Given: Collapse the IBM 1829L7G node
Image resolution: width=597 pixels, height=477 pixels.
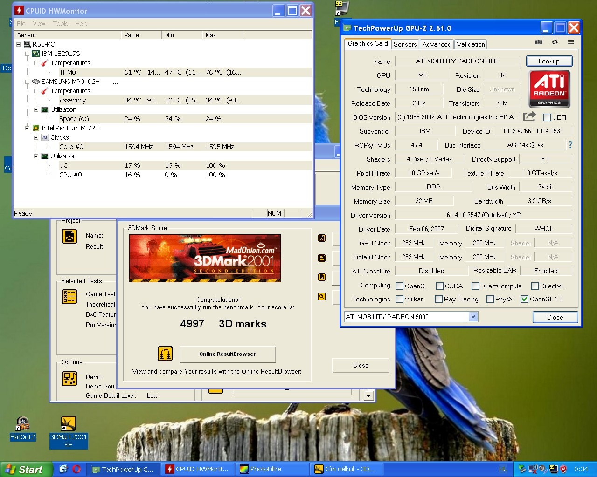Looking at the screenshot, I should [x=28, y=54].
